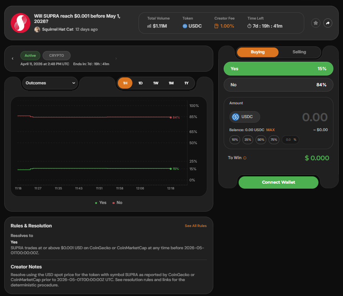Click the green 15% chart endpoint
The height and width of the screenshot is (296, 343).
(x=171, y=169)
